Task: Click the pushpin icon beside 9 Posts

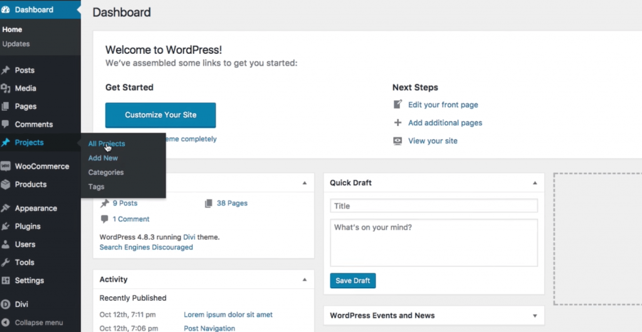Action: pos(105,203)
